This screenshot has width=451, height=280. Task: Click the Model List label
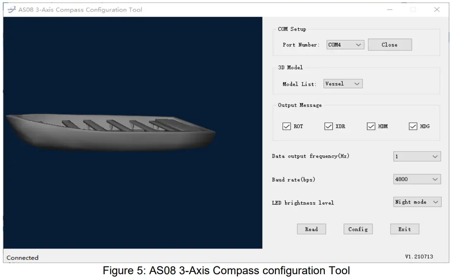pos(299,84)
